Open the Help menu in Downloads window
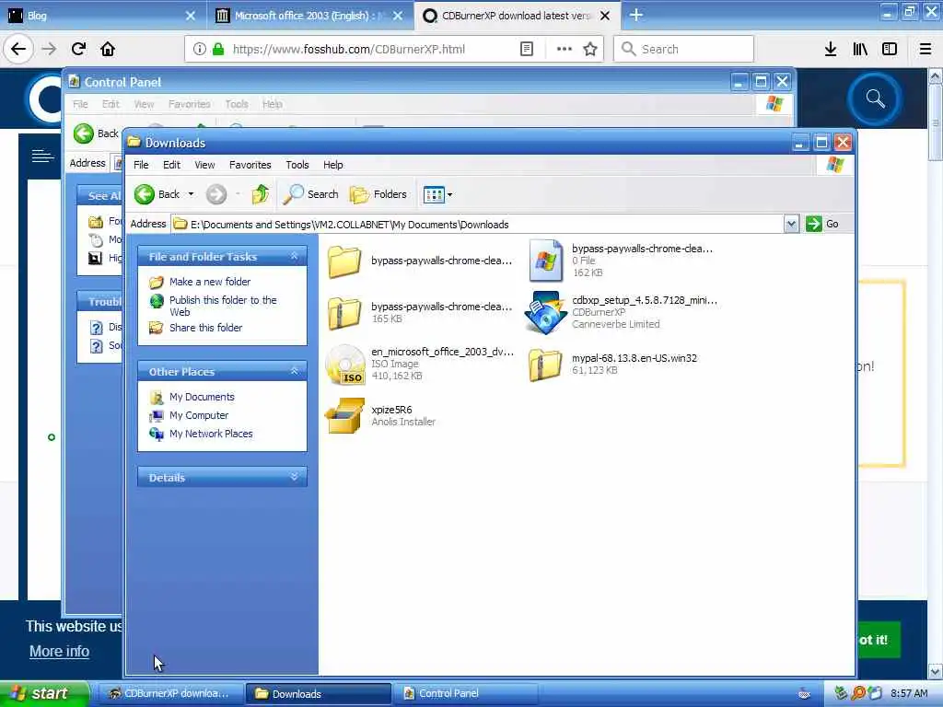 332,165
